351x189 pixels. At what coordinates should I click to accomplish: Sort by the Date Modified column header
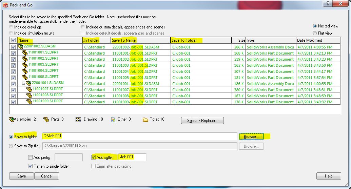point(318,40)
